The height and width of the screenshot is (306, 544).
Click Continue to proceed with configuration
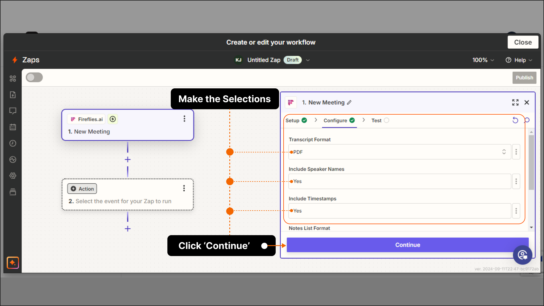click(407, 245)
